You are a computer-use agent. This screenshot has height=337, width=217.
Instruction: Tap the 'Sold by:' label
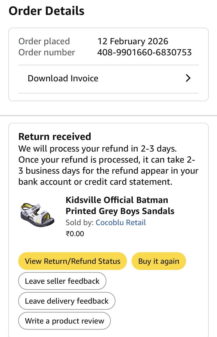point(80,223)
